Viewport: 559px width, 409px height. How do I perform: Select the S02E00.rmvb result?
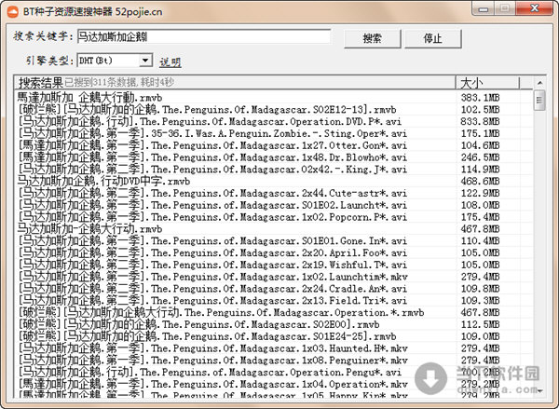click(x=198, y=324)
